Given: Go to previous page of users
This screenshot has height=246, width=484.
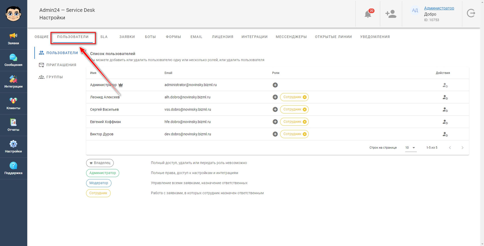Looking at the screenshot, I should [450, 148].
